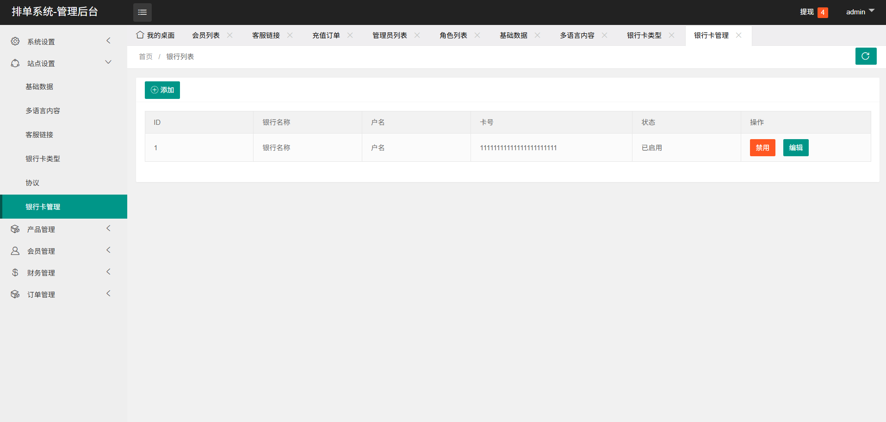886x422 pixels.
Task: Switch to the 我的桌面 tab
Action: coord(156,35)
